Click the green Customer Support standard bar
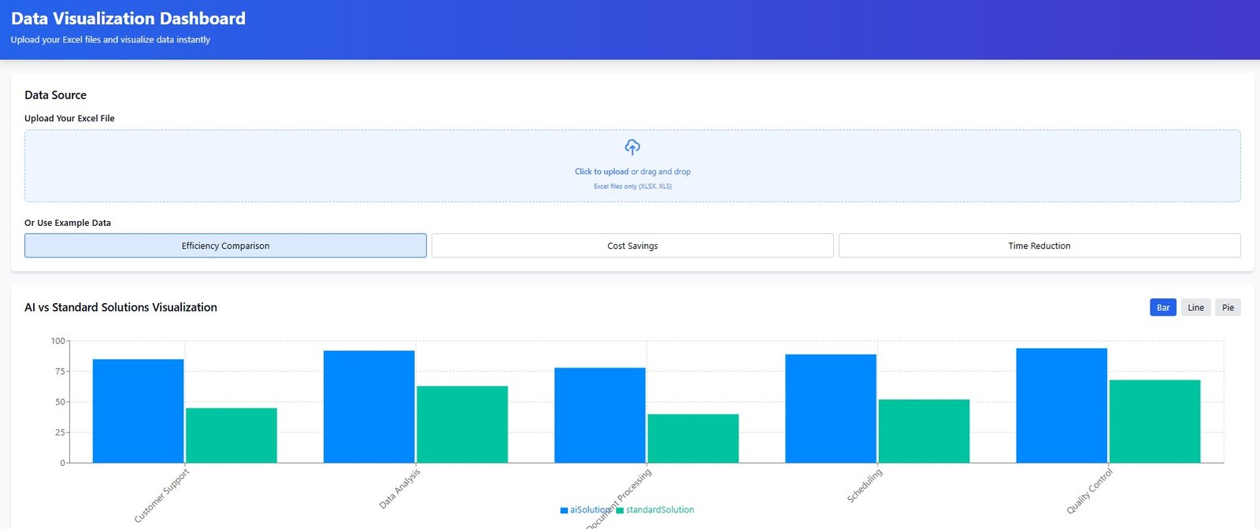Image resolution: width=1260 pixels, height=529 pixels. (232, 435)
